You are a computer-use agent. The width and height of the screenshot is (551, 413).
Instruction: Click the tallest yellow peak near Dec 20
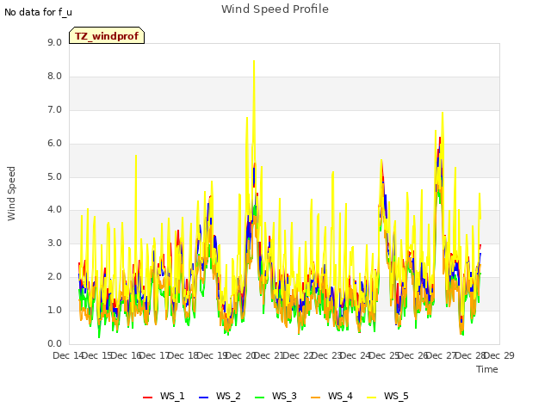pyautogui.click(x=254, y=61)
